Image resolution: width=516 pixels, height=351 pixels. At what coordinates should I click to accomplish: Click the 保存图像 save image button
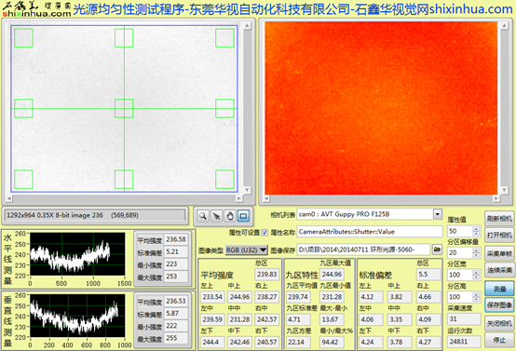pos(499,305)
